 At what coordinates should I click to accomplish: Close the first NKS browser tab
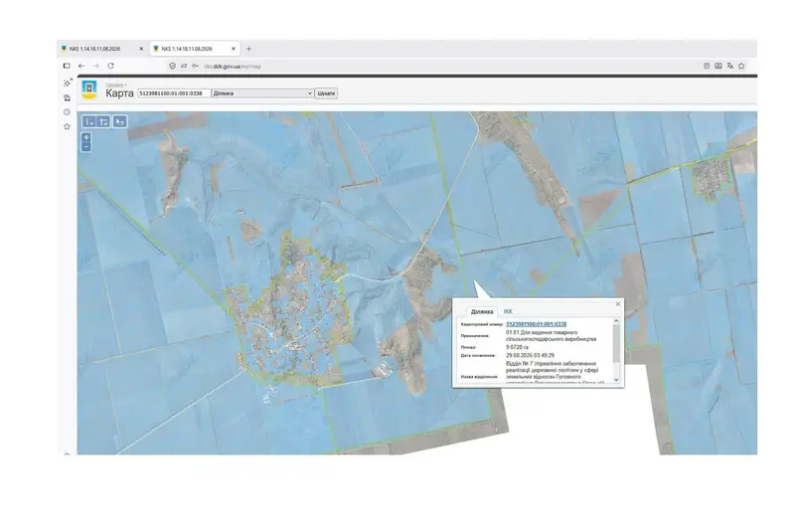tap(141, 49)
